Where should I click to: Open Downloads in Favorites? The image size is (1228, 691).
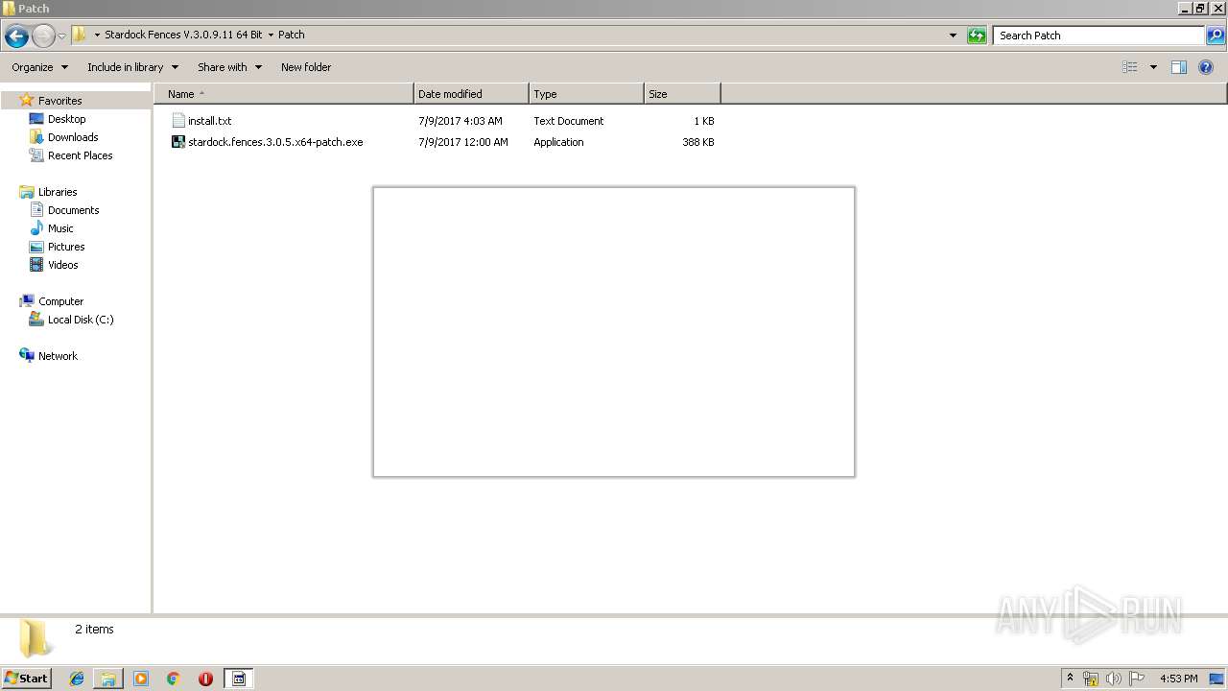73,137
